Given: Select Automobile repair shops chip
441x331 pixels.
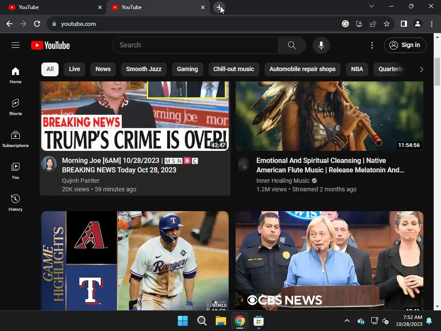Looking at the screenshot, I should tap(302, 69).
